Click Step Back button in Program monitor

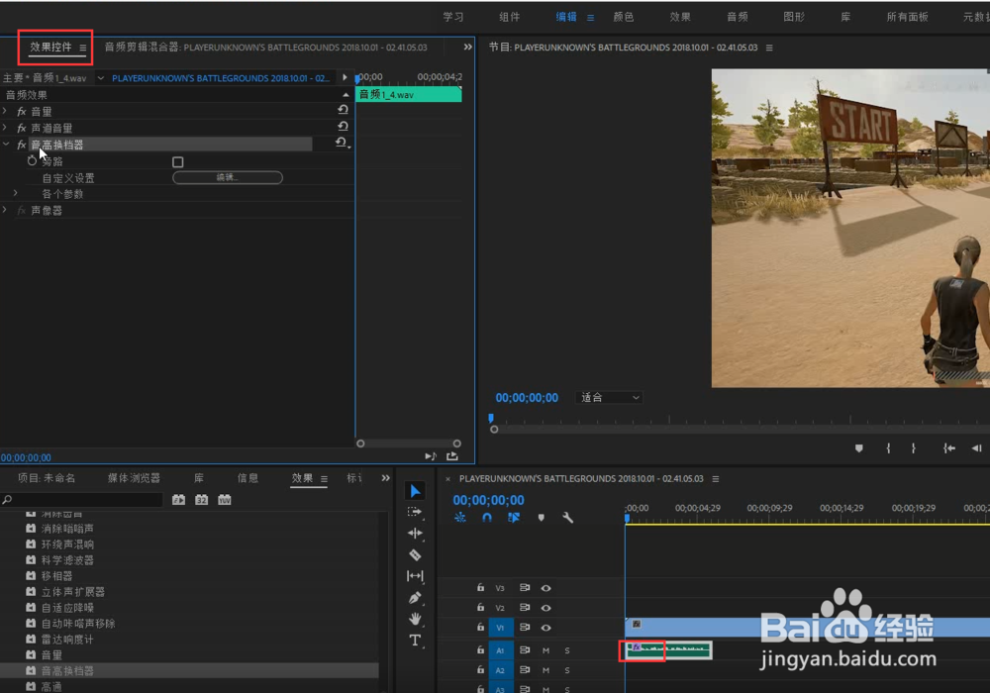click(x=977, y=448)
